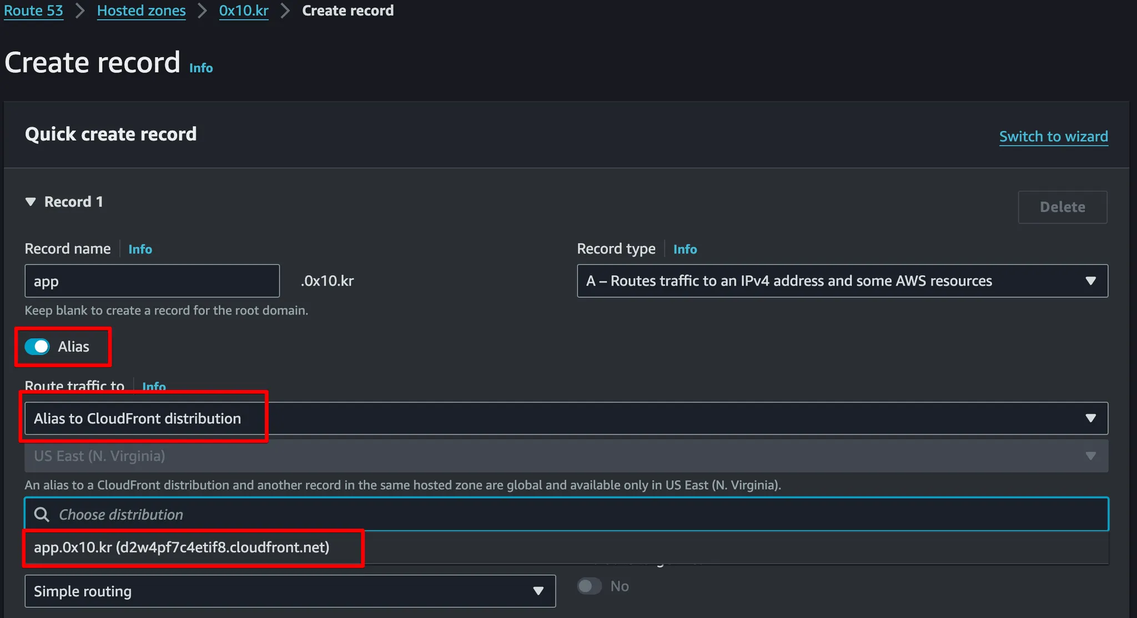Screen dimensions: 1137x618
Task: Click the search magnifier icon in distribution field
Action: pyautogui.click(x=42, y=514)
